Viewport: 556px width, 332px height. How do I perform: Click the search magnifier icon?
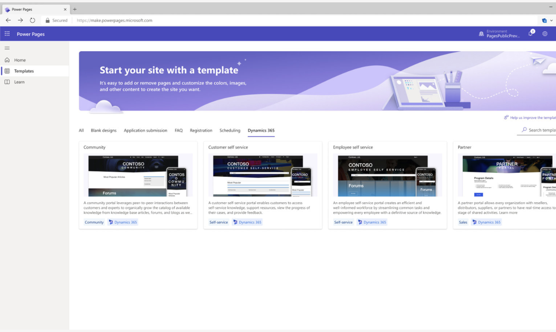click(x=524, y=130)
